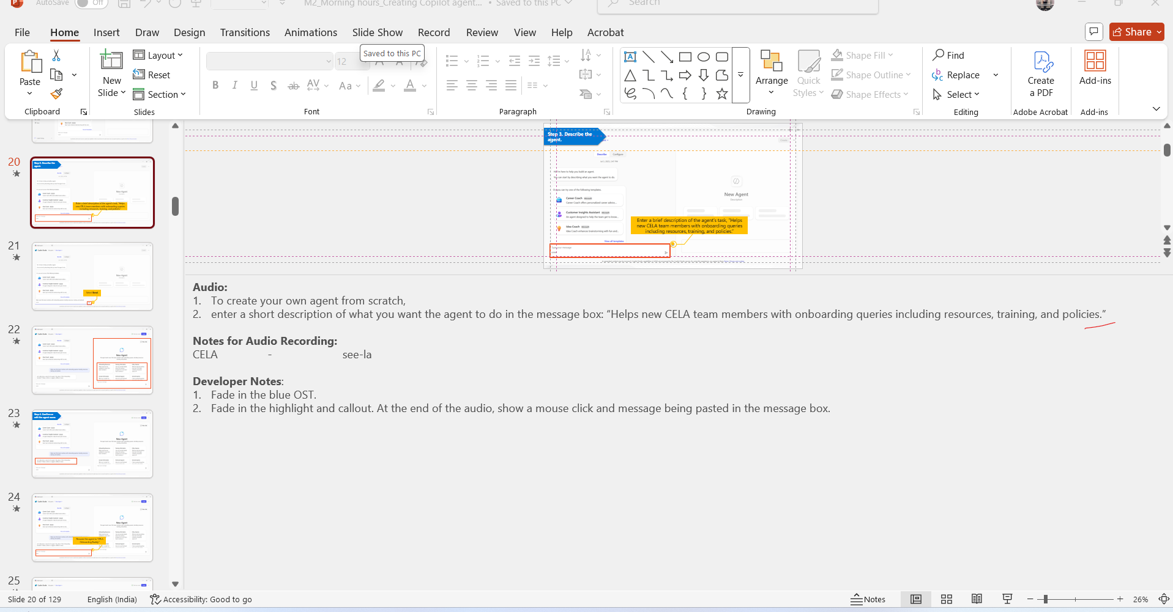Open the font name combo box
Viewport: 1173px width, 612px height.
click(269, 61)
